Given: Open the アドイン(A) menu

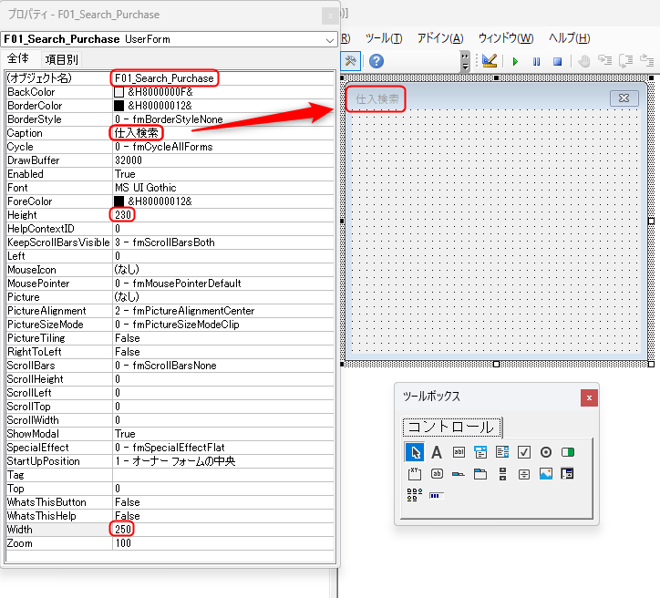Looking at the screenshot, I should click(440, 38).
